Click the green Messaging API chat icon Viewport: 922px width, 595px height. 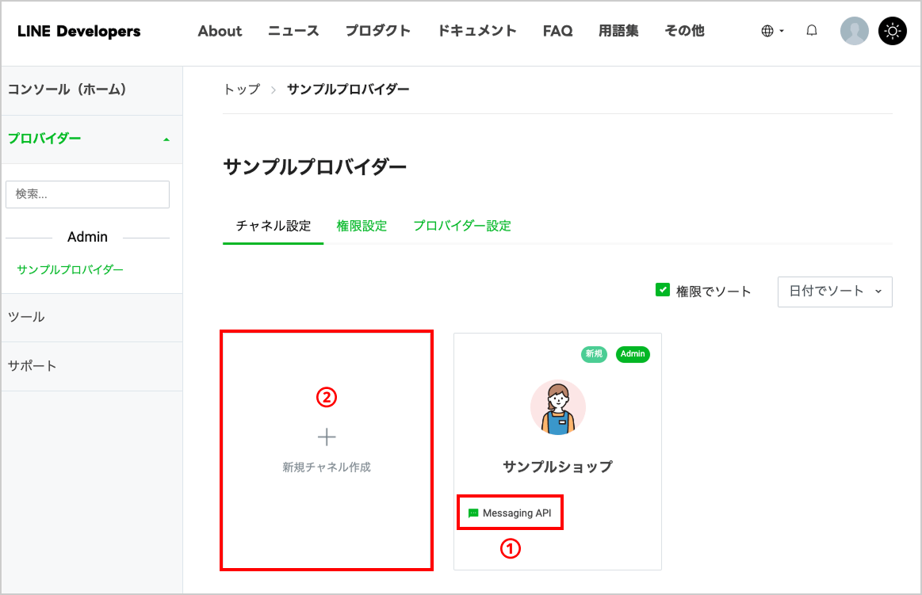tap(472, 513)
